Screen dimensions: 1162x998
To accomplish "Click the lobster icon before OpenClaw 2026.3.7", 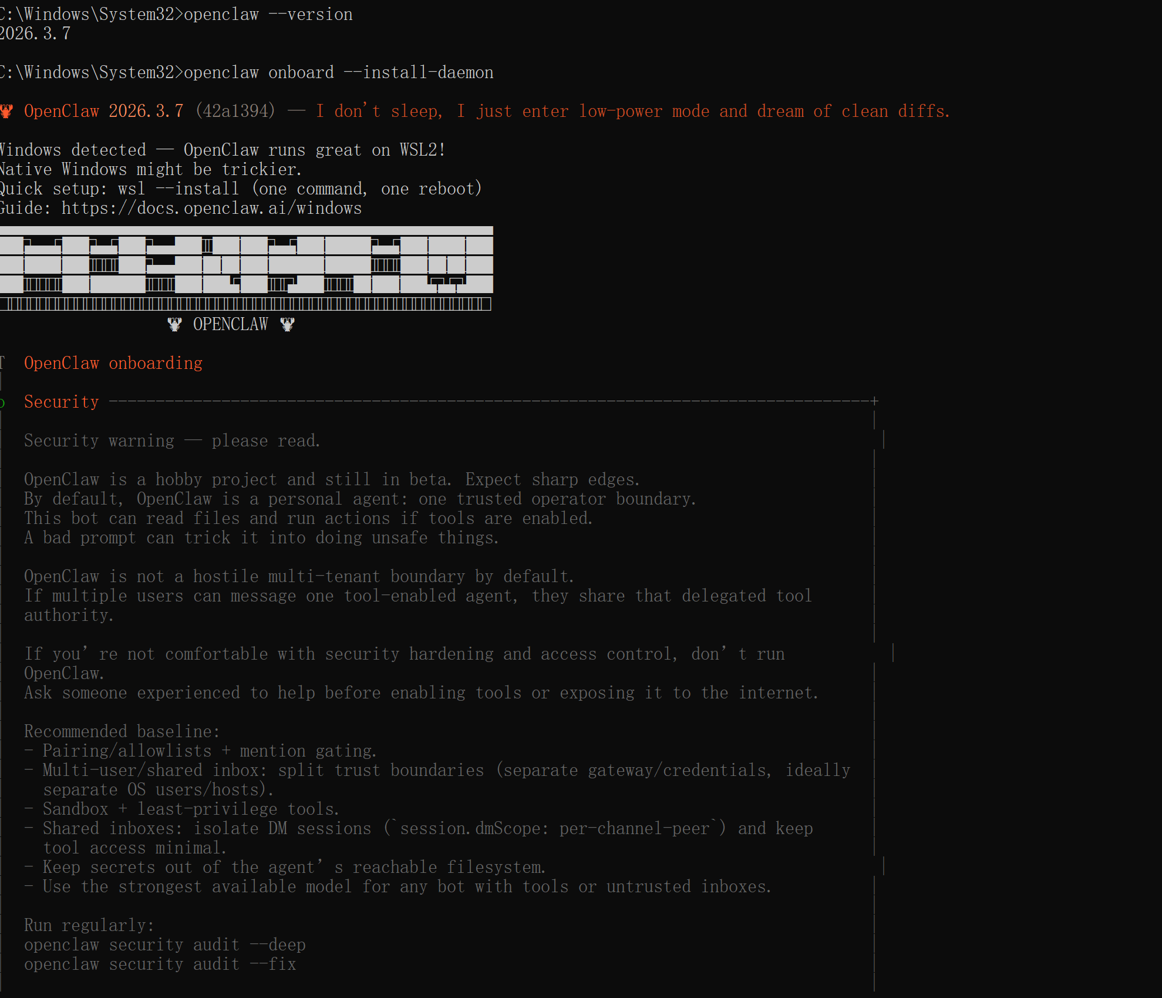I will (6, 111).
